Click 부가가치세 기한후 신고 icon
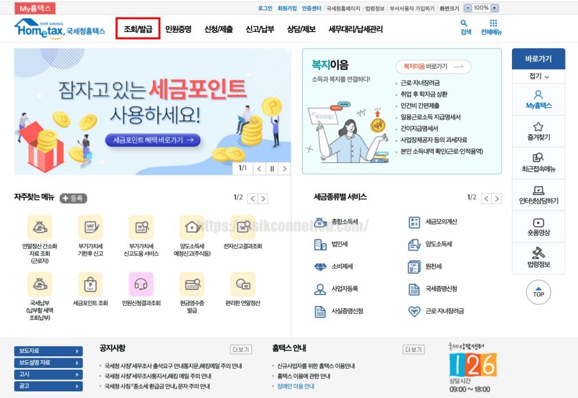The width and height of the screenshot is (578, 398). tap(90, 228)
